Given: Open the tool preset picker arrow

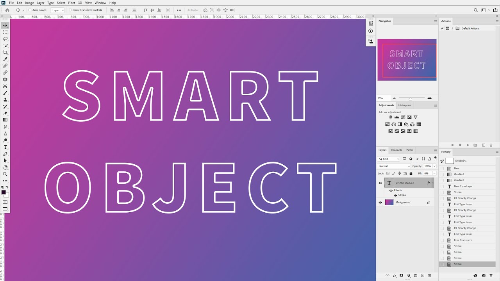Looking at the screenshot, I should pos(23,10).
